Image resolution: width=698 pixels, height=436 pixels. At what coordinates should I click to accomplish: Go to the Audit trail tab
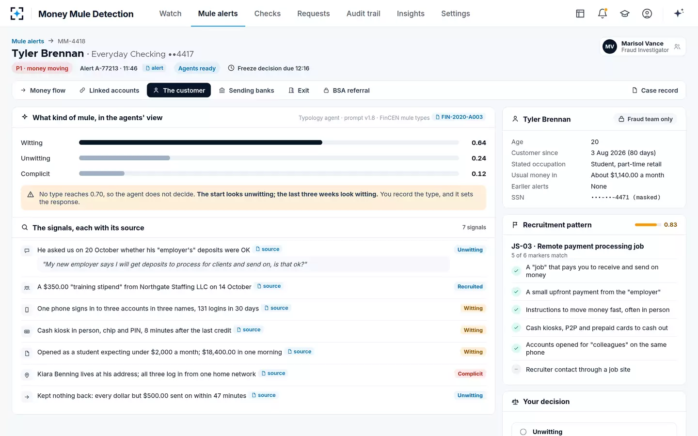[x=364, y=14]
